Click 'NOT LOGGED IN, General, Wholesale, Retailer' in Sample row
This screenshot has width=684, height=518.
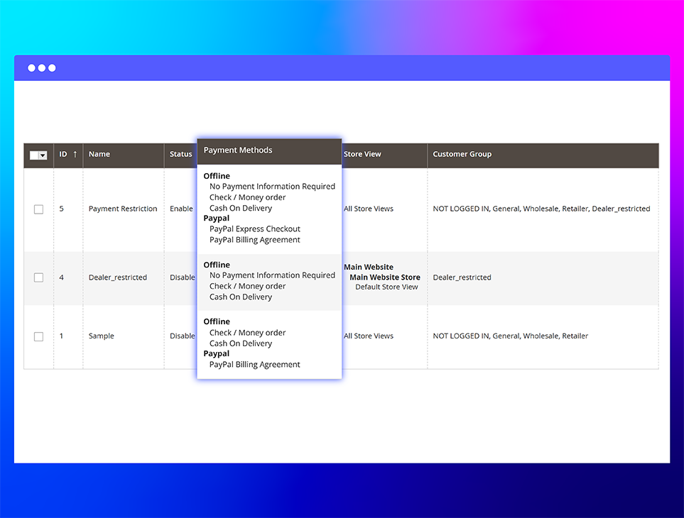511,336
